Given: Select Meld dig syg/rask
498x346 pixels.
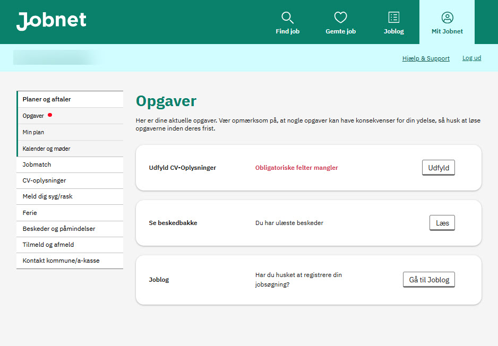Looking at the screenshot, I should (x=70, y=196).
